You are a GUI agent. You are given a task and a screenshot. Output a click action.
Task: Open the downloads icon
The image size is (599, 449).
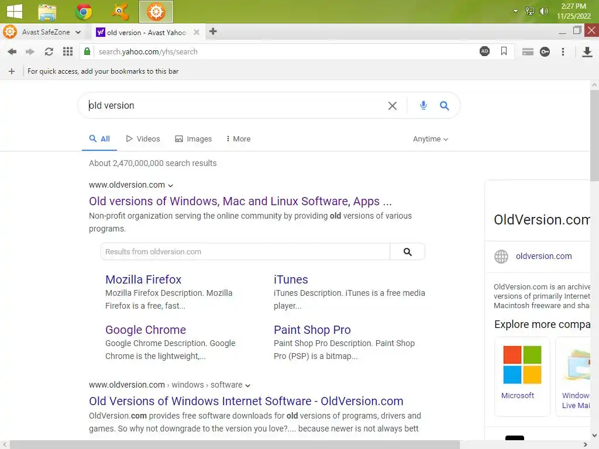click(x=587, y=52)
